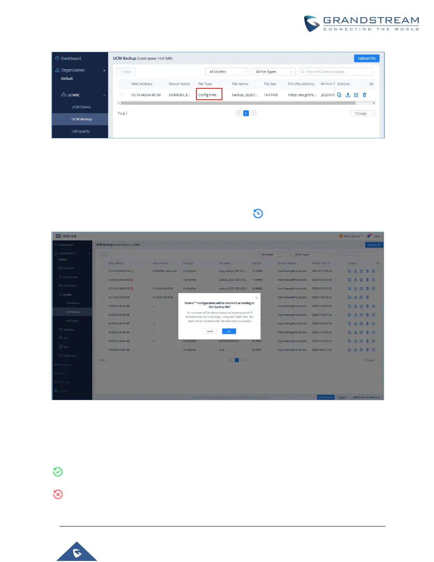Click the https://eu.gdms URL cell
Image resolution: width=434 pixels, height=562 pixels.
(x=302, y=95)
